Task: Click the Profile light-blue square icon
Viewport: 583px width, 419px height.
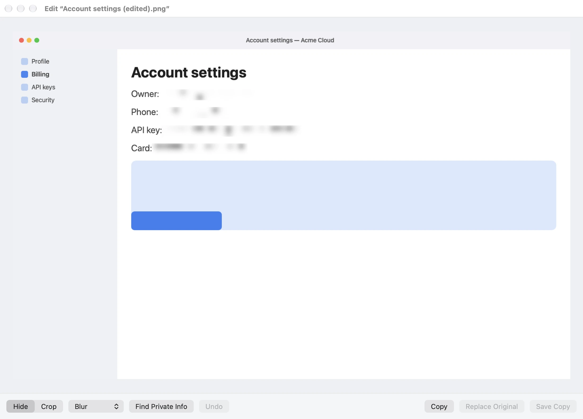Action: 24,61
